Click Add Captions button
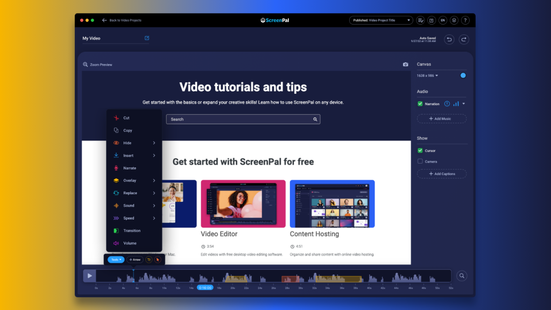The height and width of the screenshot is (310, 551). point(441,174)
